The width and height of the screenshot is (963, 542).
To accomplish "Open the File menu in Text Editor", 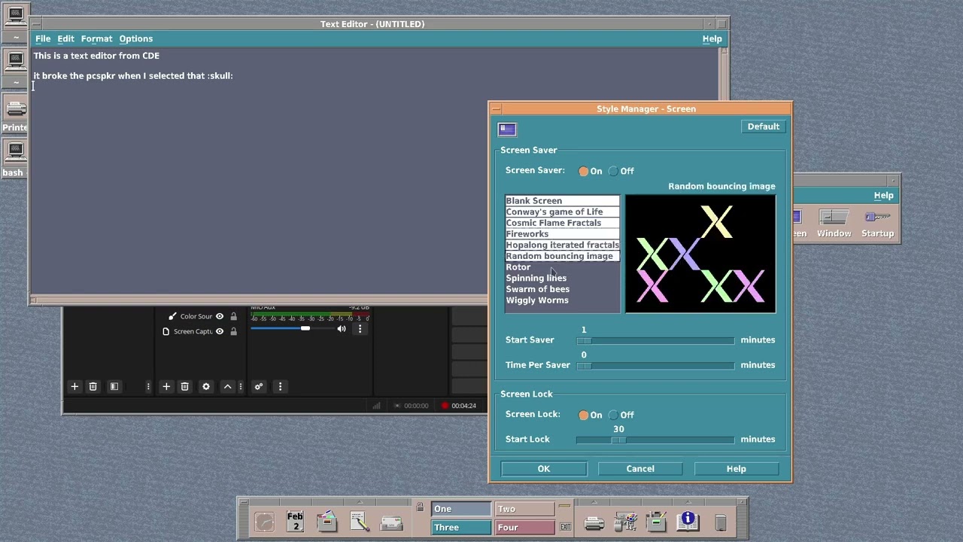I will point(43,38).
